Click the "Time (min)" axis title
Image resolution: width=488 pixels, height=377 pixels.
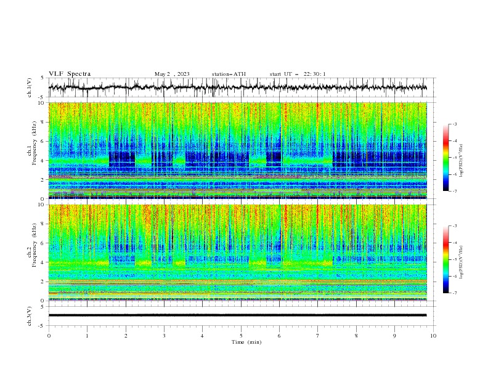(x=246, y=342)
